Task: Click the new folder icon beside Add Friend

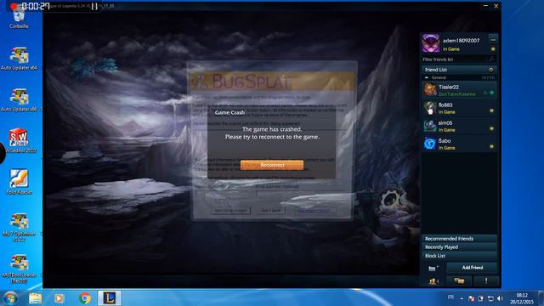Action: (433, 268)
